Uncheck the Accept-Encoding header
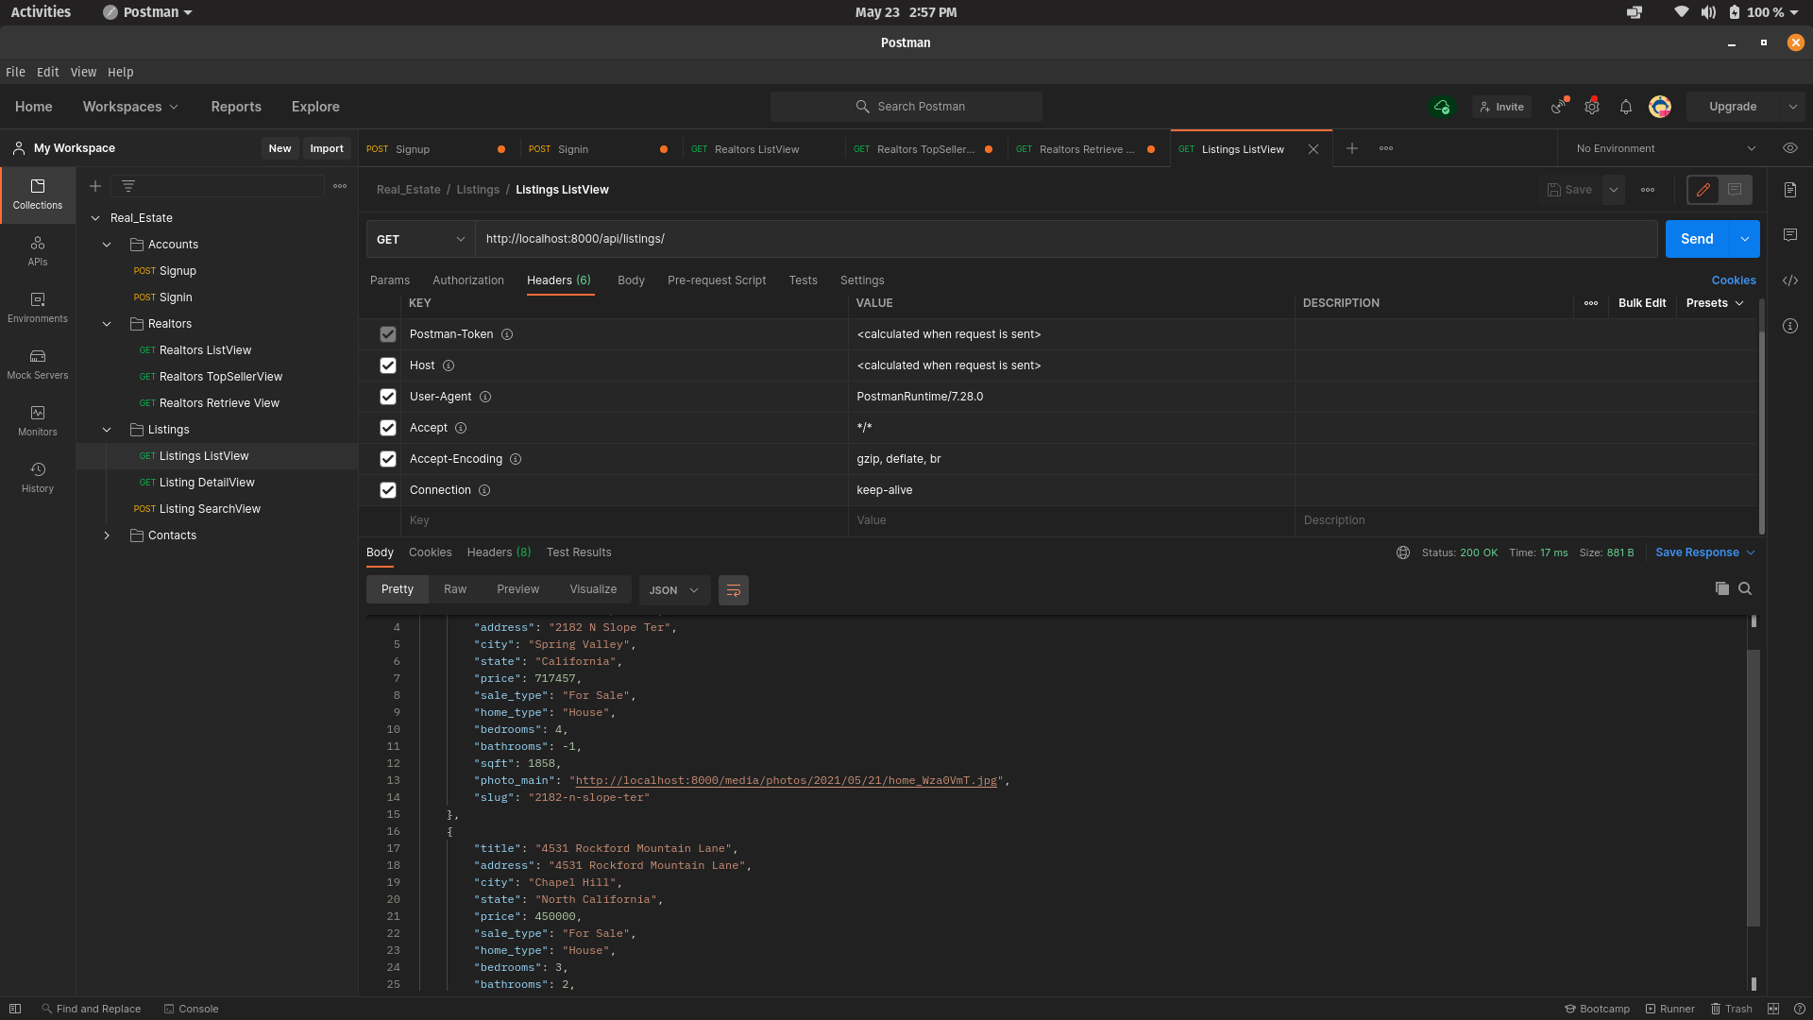 pos(388,459)
